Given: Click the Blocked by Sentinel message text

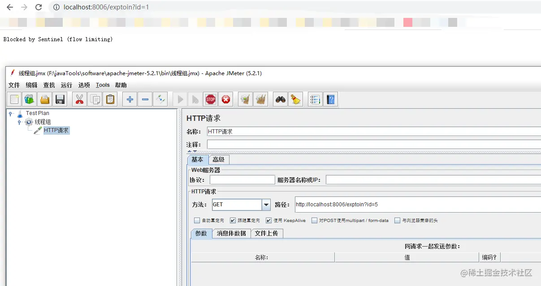Looking at the screenshot, I should coord(58,39).
